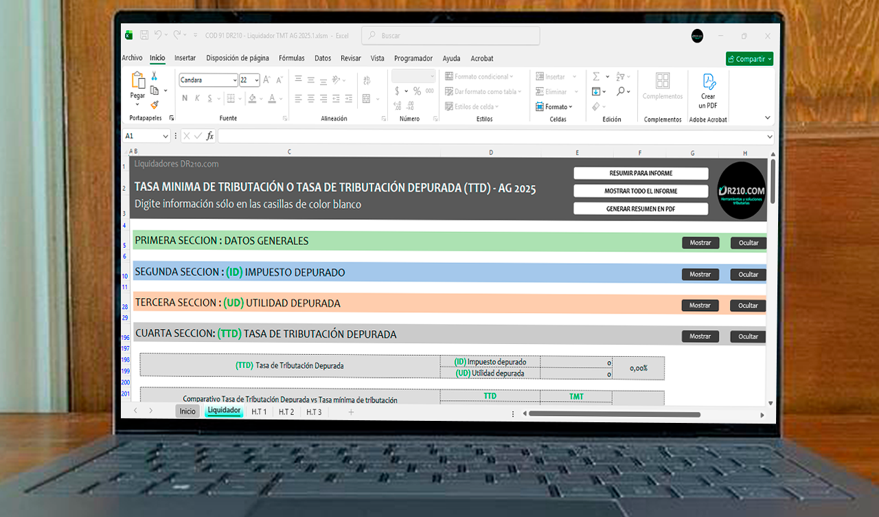Click the Insert Function fx icon

pyautogui.click(x=210, y=136)
